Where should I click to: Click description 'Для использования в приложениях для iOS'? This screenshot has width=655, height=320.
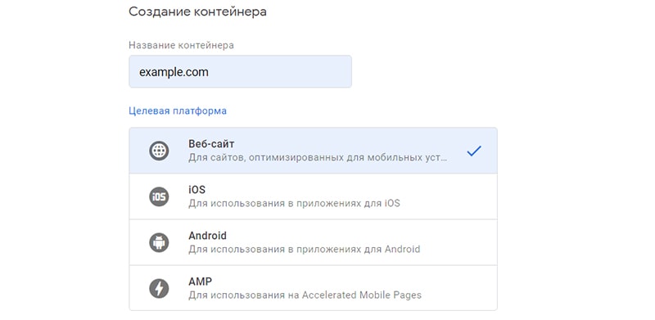(294, 204)
